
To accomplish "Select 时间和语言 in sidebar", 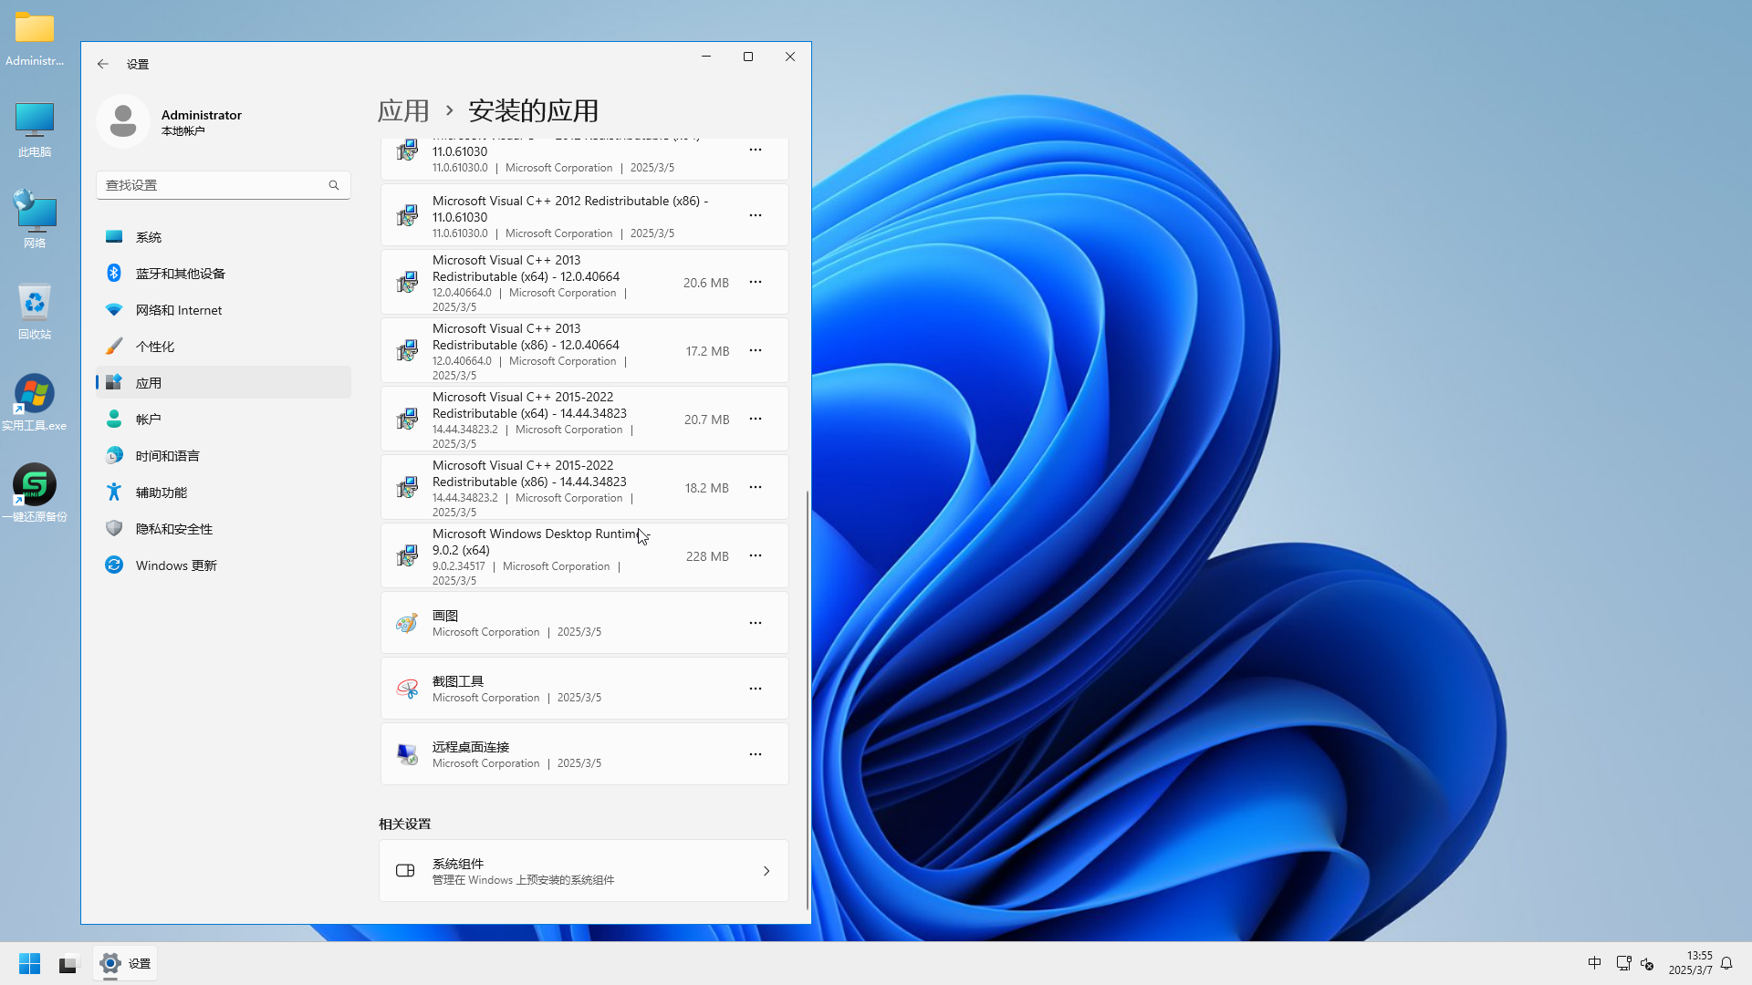I will tap(224, 456).
